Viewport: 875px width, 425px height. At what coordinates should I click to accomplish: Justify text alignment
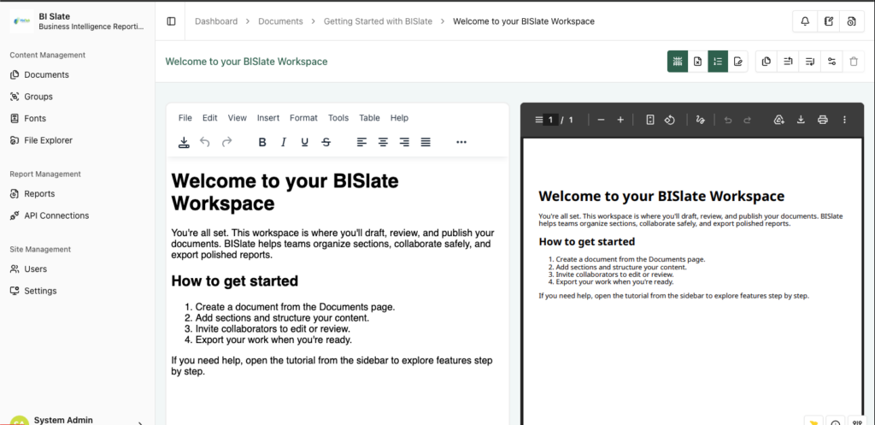(426, 142)
